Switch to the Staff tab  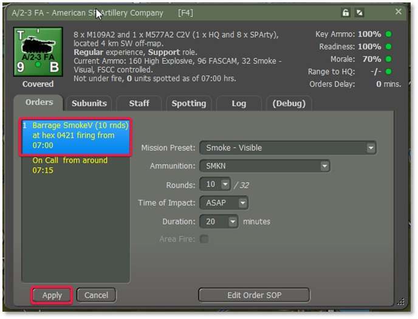click(x=139, y=103)
